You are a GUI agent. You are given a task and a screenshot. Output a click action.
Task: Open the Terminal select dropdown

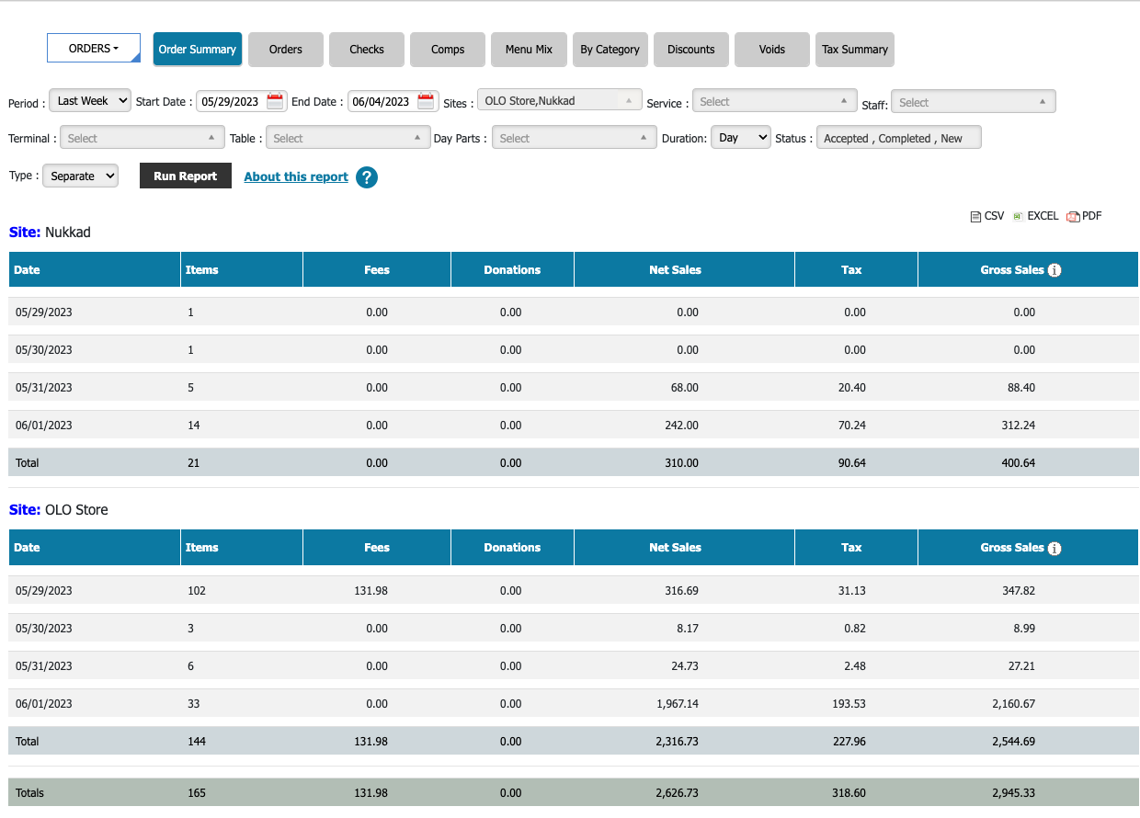coord(142,138)
